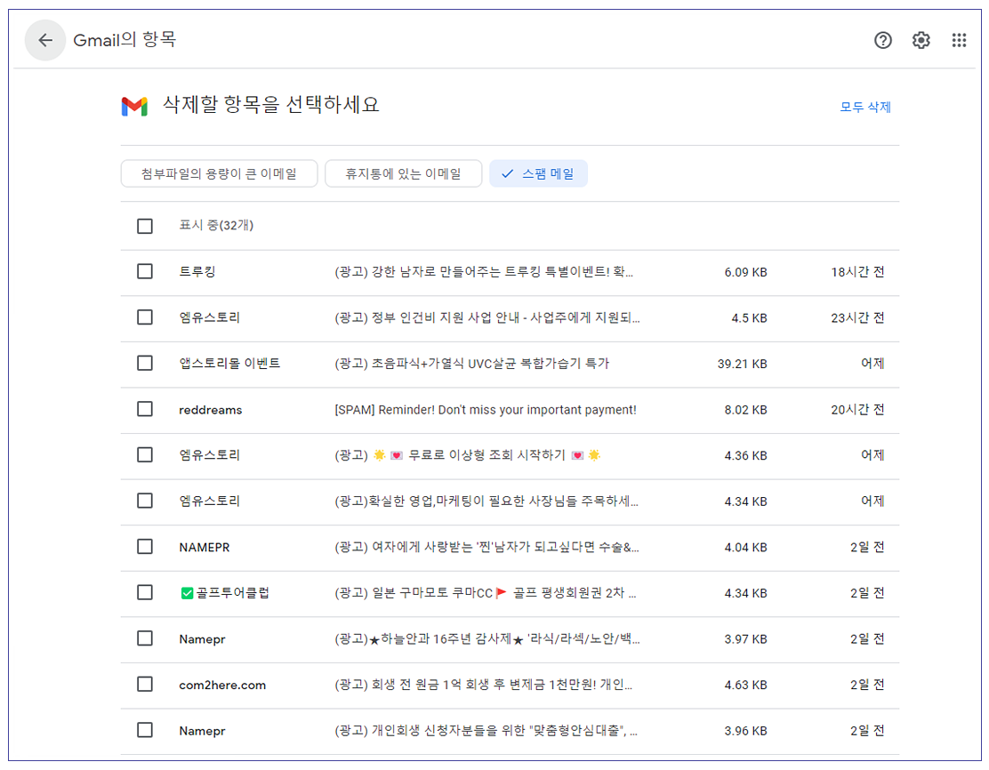Select 첨부파일의 용량이 큰 이메일 filter
The image size is (989, 770).
[219, 173]
